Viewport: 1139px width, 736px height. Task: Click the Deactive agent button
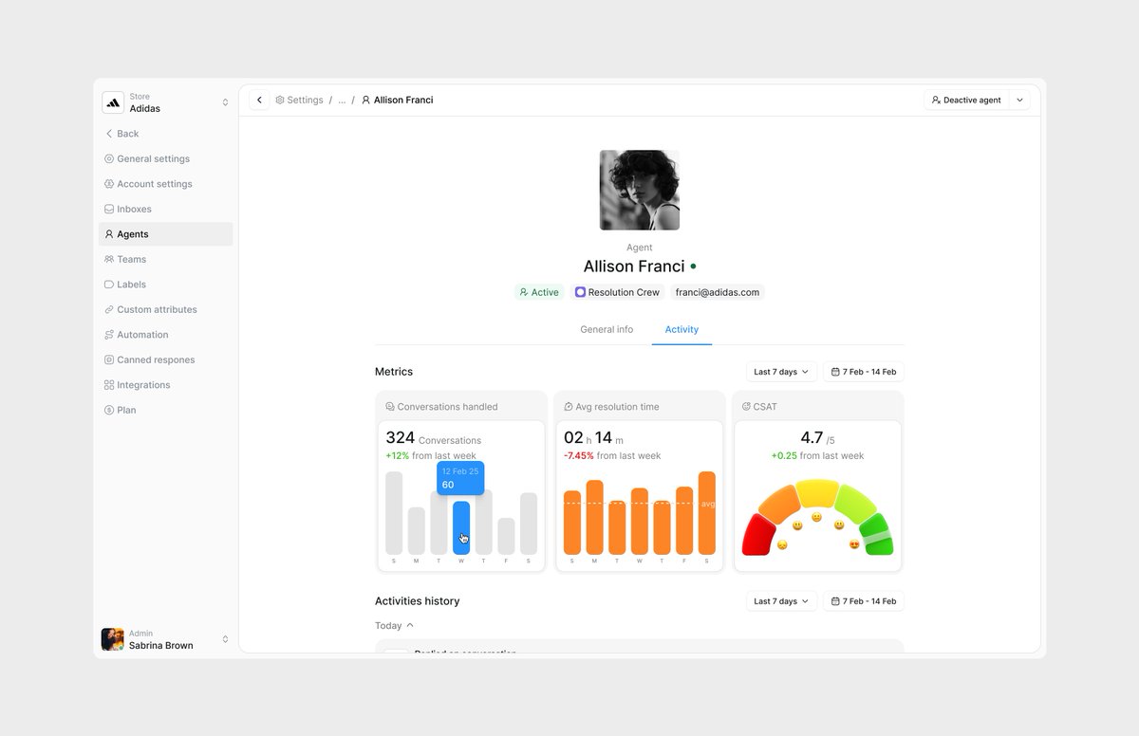point(966,100)
